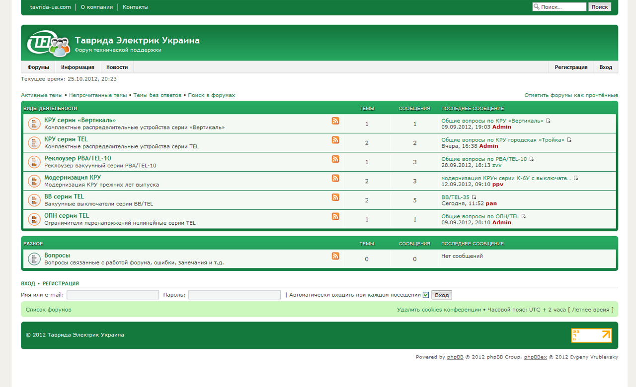Focus the Пароль input field
Image resolution: width=636 pixels, height=387 pixels.
point(235,295)
